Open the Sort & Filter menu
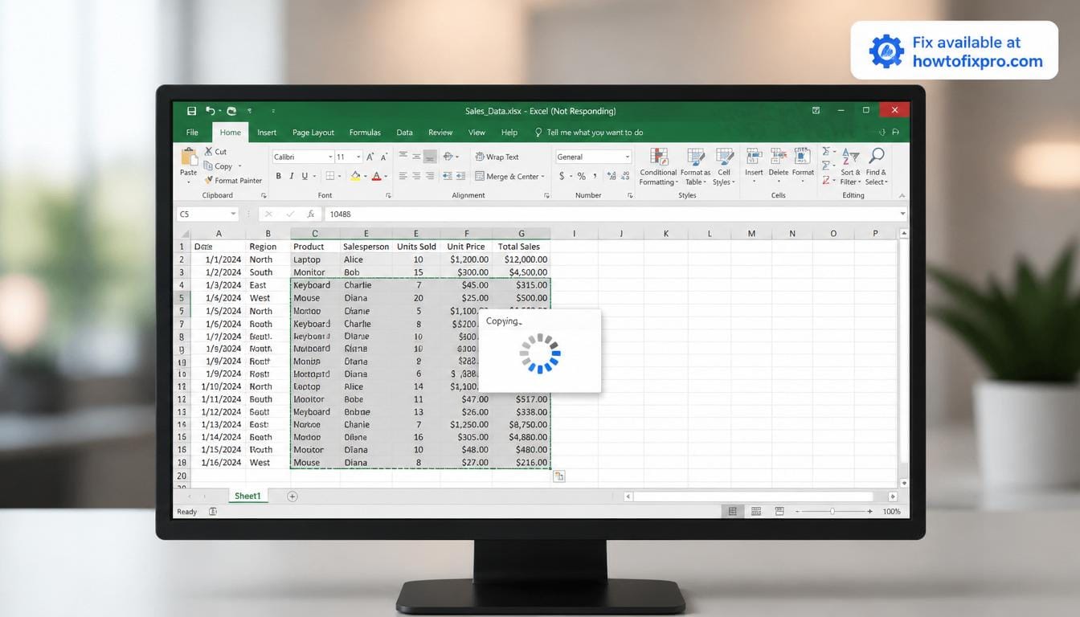Image resolution: width=1080 pixels, height=617 pixels. [849, 166]
